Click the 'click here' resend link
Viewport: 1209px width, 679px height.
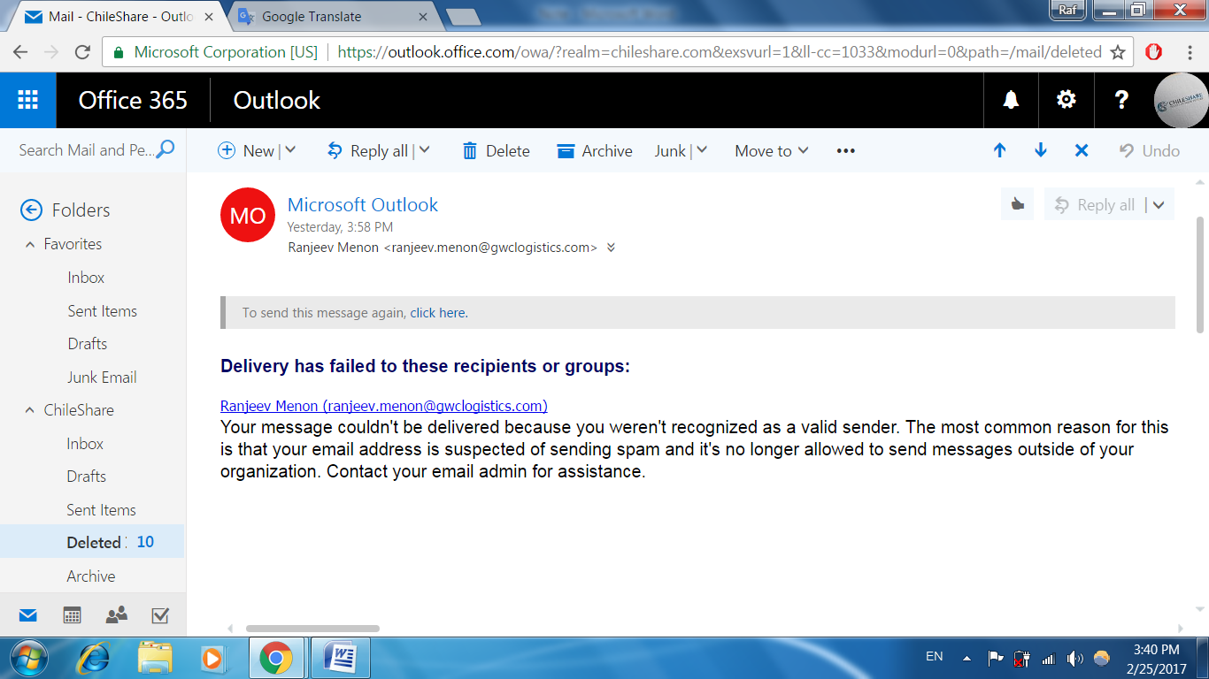437,312
